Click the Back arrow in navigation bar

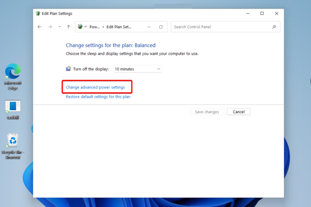pos(40,27)
